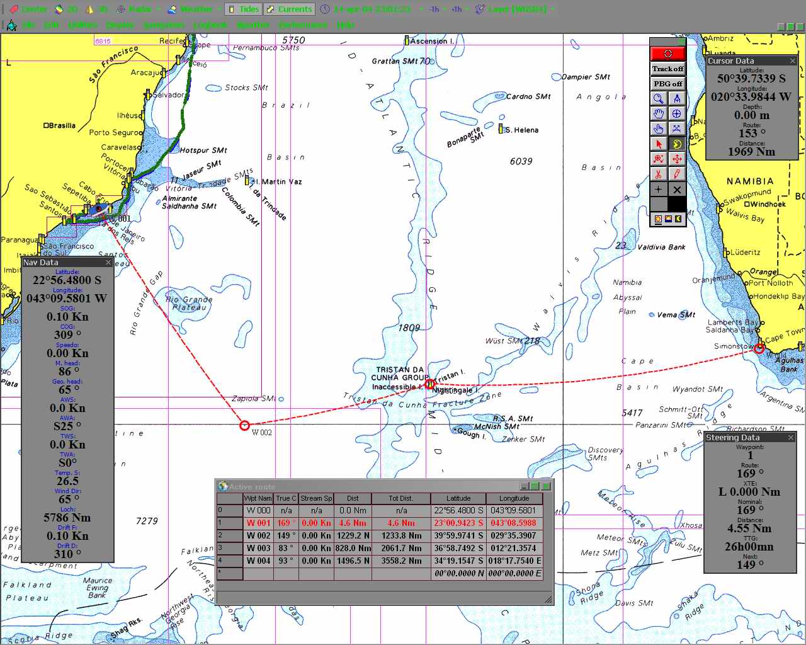Open the Logbook menu
Viewport: 806px width, 645px height.
[210, 25]
